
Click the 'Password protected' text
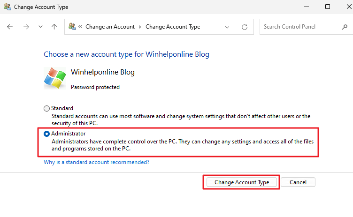95,87
